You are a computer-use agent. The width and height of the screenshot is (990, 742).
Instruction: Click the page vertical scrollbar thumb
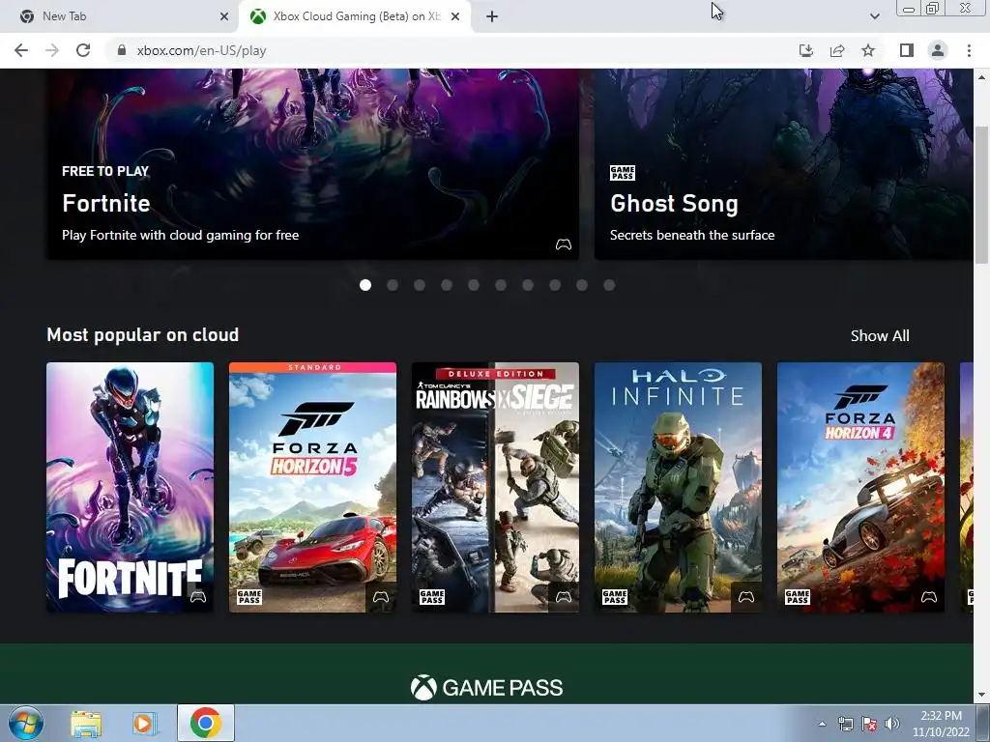pyautogui.click(x=982, y=194)
